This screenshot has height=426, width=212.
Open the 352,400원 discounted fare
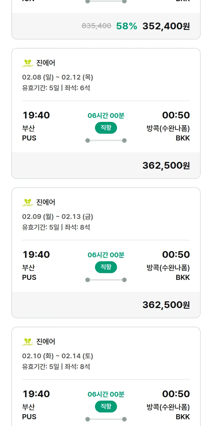click(x=166, y=26)
